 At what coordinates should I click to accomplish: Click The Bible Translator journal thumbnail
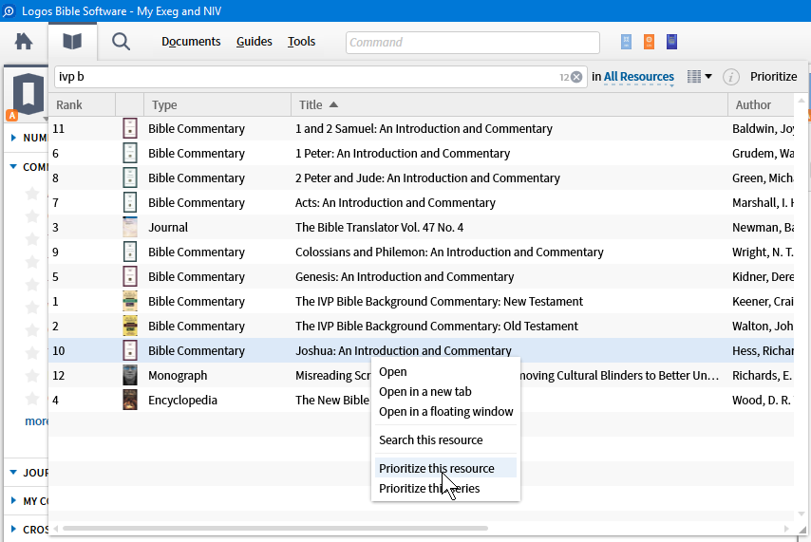pos(130,227)
